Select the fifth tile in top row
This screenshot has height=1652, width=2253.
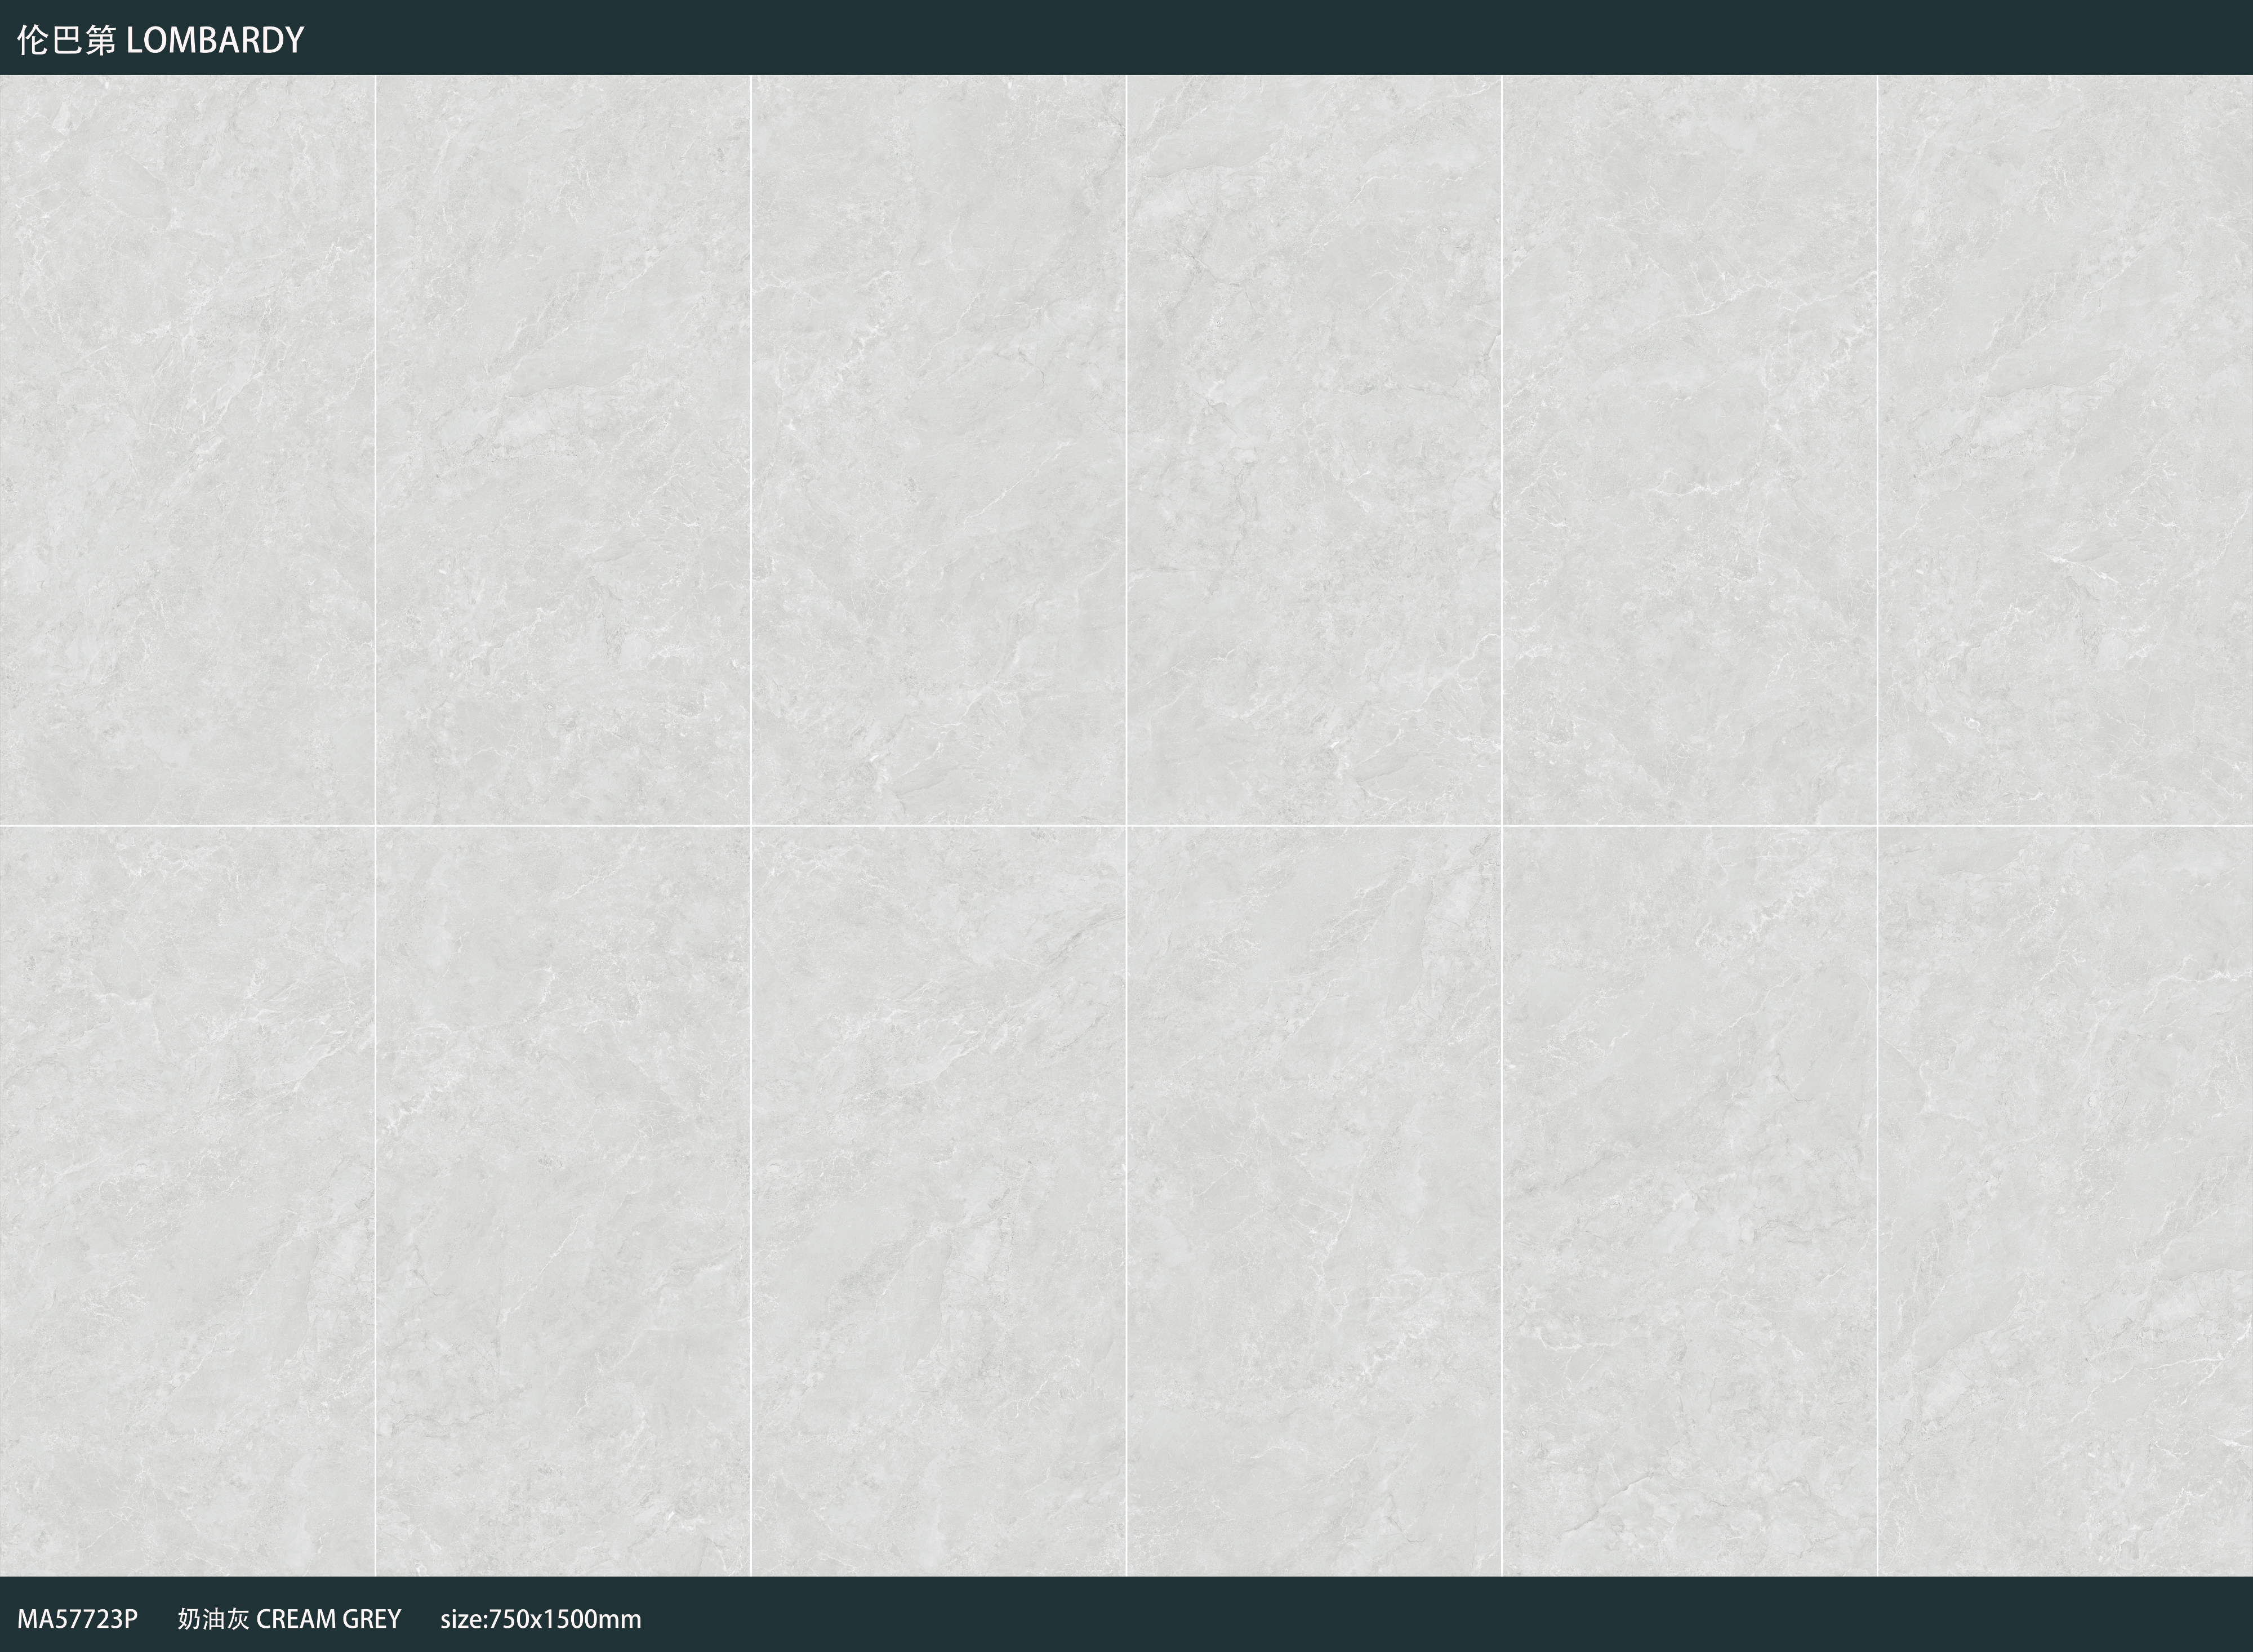click(1689, 450)
